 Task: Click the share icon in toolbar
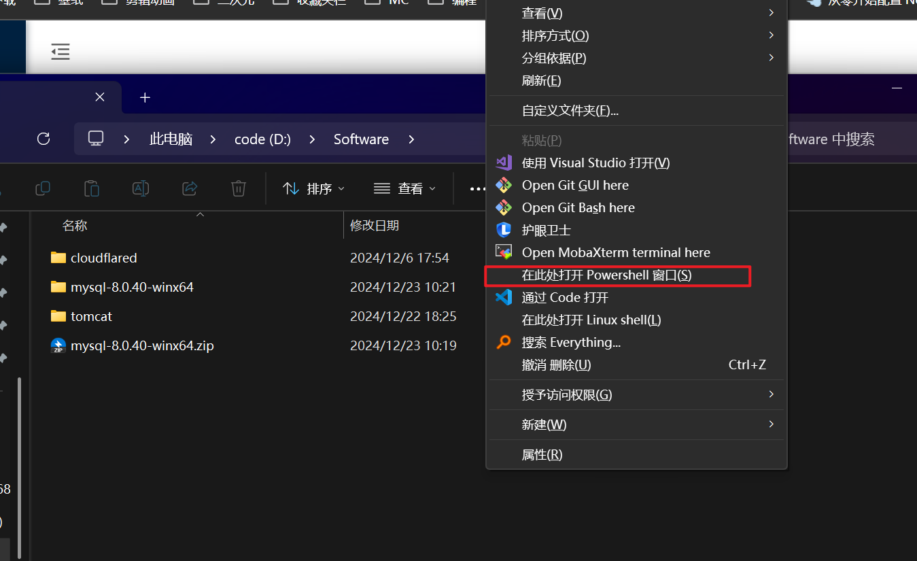point(190,188)
